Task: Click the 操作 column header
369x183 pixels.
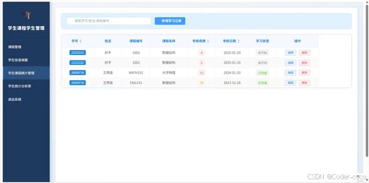Action: click(x=298, y=41)
